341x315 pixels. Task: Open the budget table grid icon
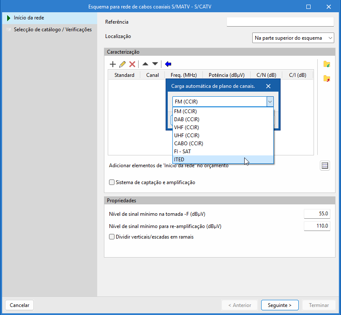325,166
